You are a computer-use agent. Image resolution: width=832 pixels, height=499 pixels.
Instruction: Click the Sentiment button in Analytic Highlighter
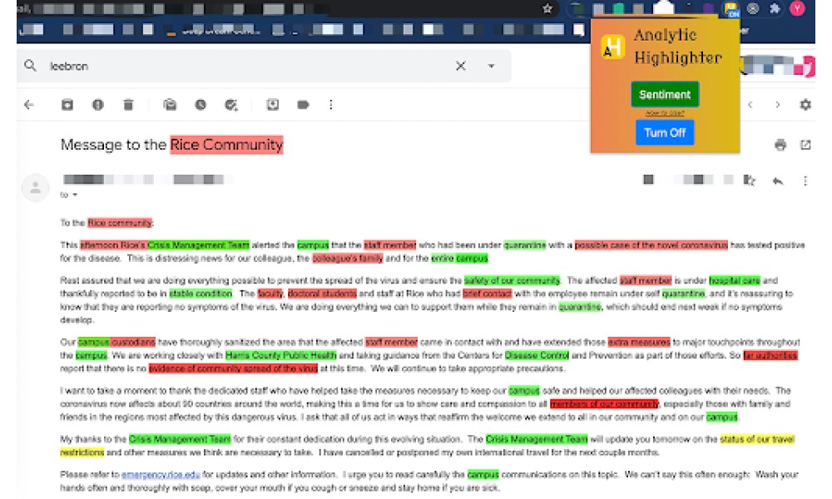665,94
